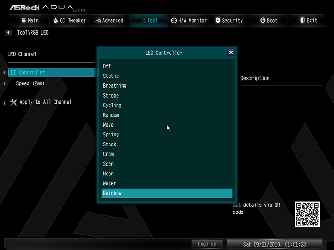Select the Cycling LED mode
This screenshot has width=334, height=250.
click(167, 106)
